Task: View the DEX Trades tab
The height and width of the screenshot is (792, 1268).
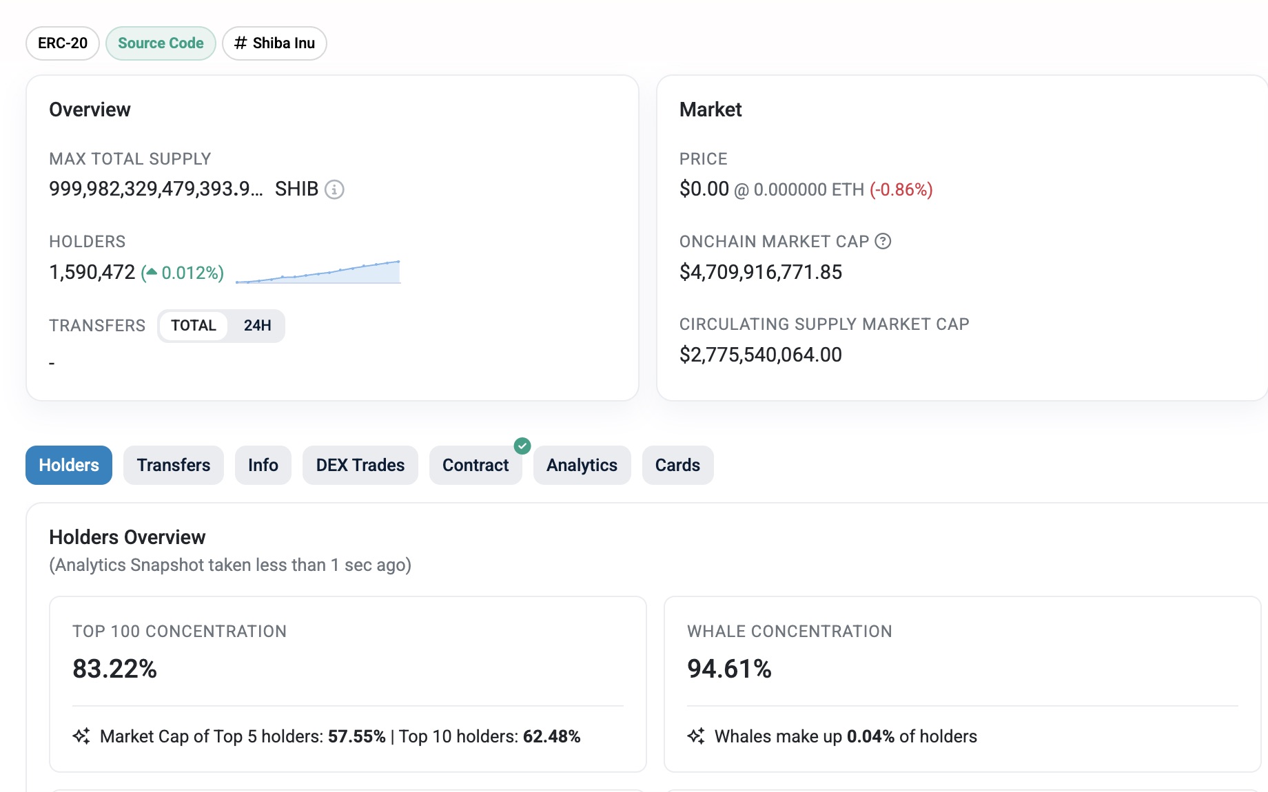Action: pos(360,466)
